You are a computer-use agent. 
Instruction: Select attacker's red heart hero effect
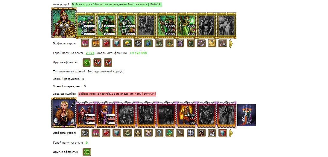pyautogui.click(x=106, y=43)
